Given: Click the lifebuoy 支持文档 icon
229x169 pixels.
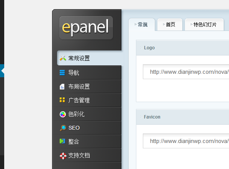Looking at the screenshot, I should coord(63,156).
